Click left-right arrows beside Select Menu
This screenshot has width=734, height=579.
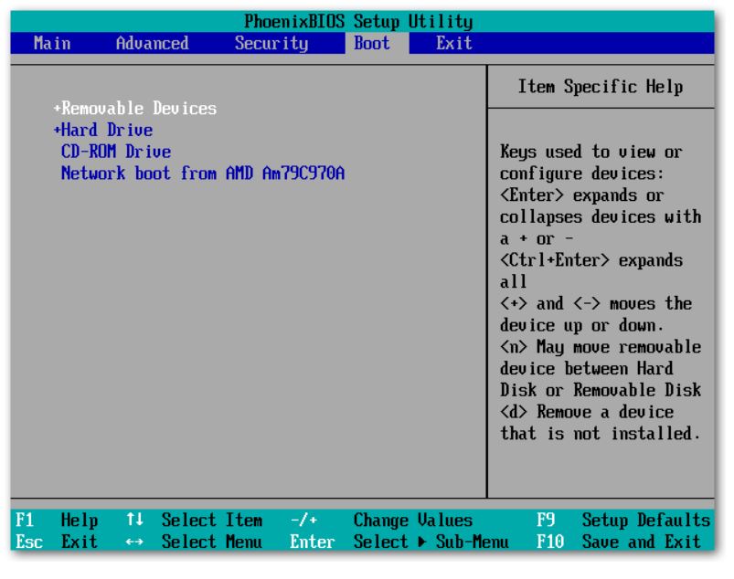[134, 542]
